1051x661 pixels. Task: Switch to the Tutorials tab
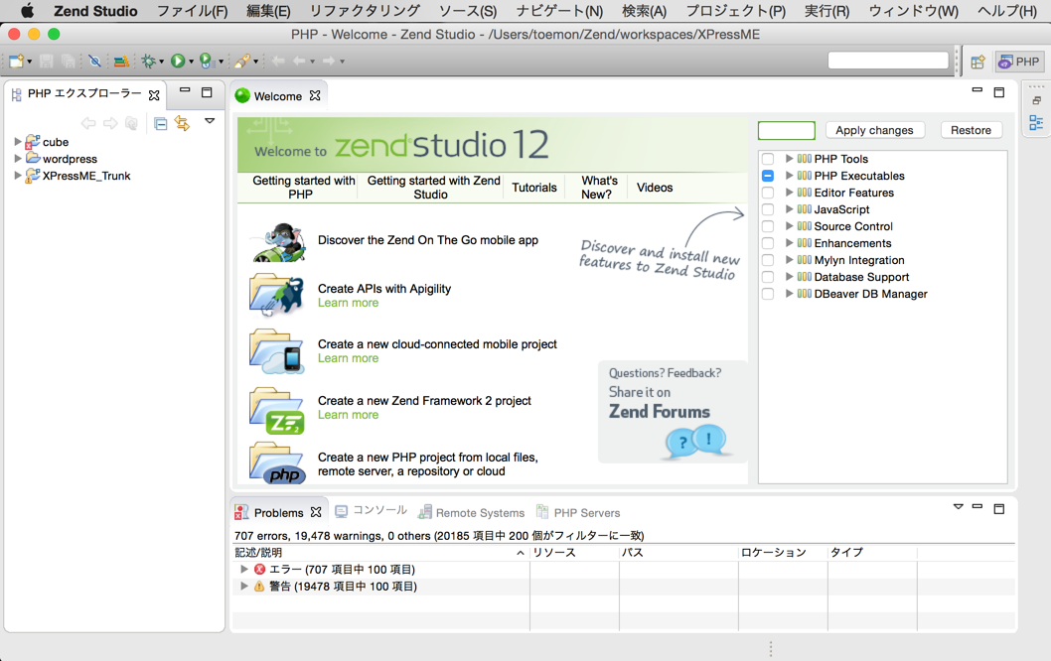pos(534,188)
